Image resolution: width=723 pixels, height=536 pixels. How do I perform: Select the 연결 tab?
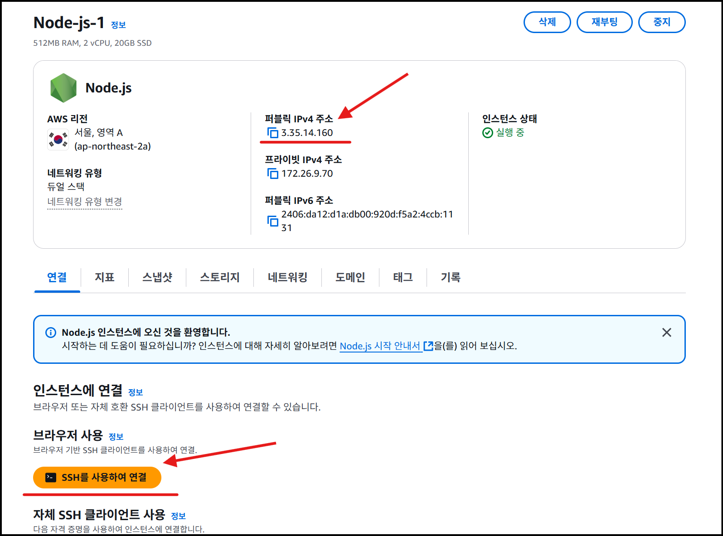click(x=57, y=277)
